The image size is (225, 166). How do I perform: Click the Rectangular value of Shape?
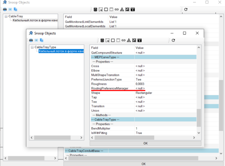point(144,93)
